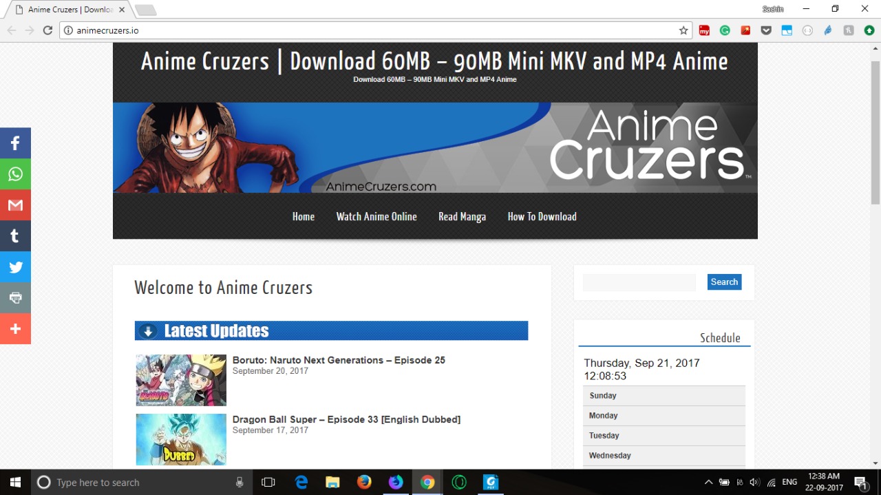This screenshot has height=495, width=881.
Task: Launch Microsoft Edge from the taskbar
Action: (x=301, y=482)
